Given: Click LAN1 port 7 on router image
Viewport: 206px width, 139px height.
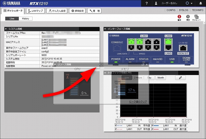Looking at the screenshot, I should pos(148,48).
